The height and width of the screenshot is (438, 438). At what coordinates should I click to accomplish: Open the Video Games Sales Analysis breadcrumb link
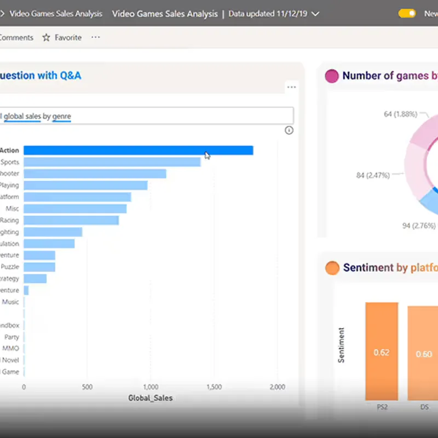tap(56, 14)
